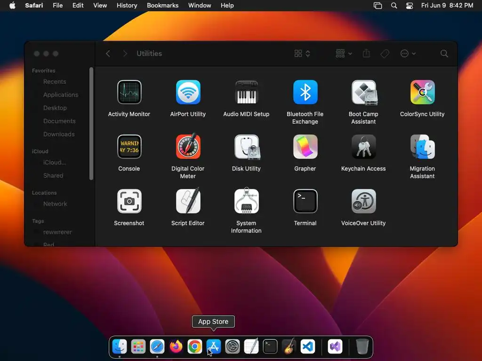Open the Window menu
The height and width of the screenshot is (361, 482).
click(200, 6)
